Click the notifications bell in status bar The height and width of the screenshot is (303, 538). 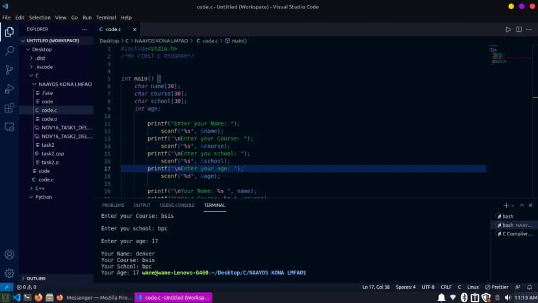(529, 287)
